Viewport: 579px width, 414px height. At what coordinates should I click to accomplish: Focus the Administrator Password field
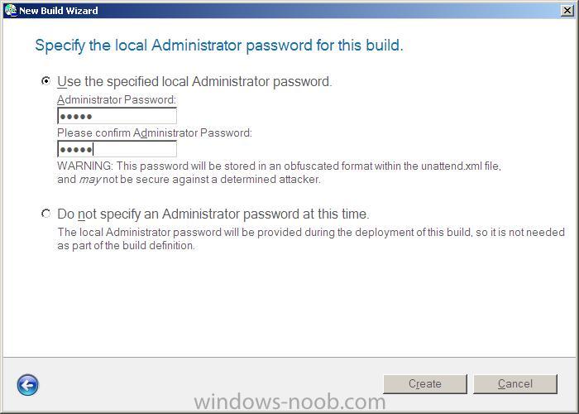click(x=117, y=116)
